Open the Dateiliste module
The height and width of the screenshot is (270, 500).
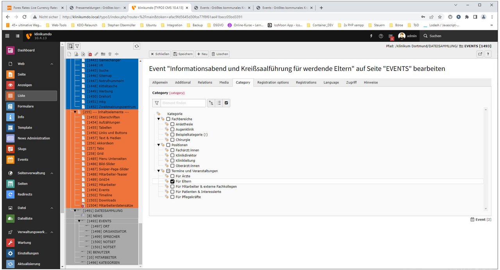coord(31,219)
